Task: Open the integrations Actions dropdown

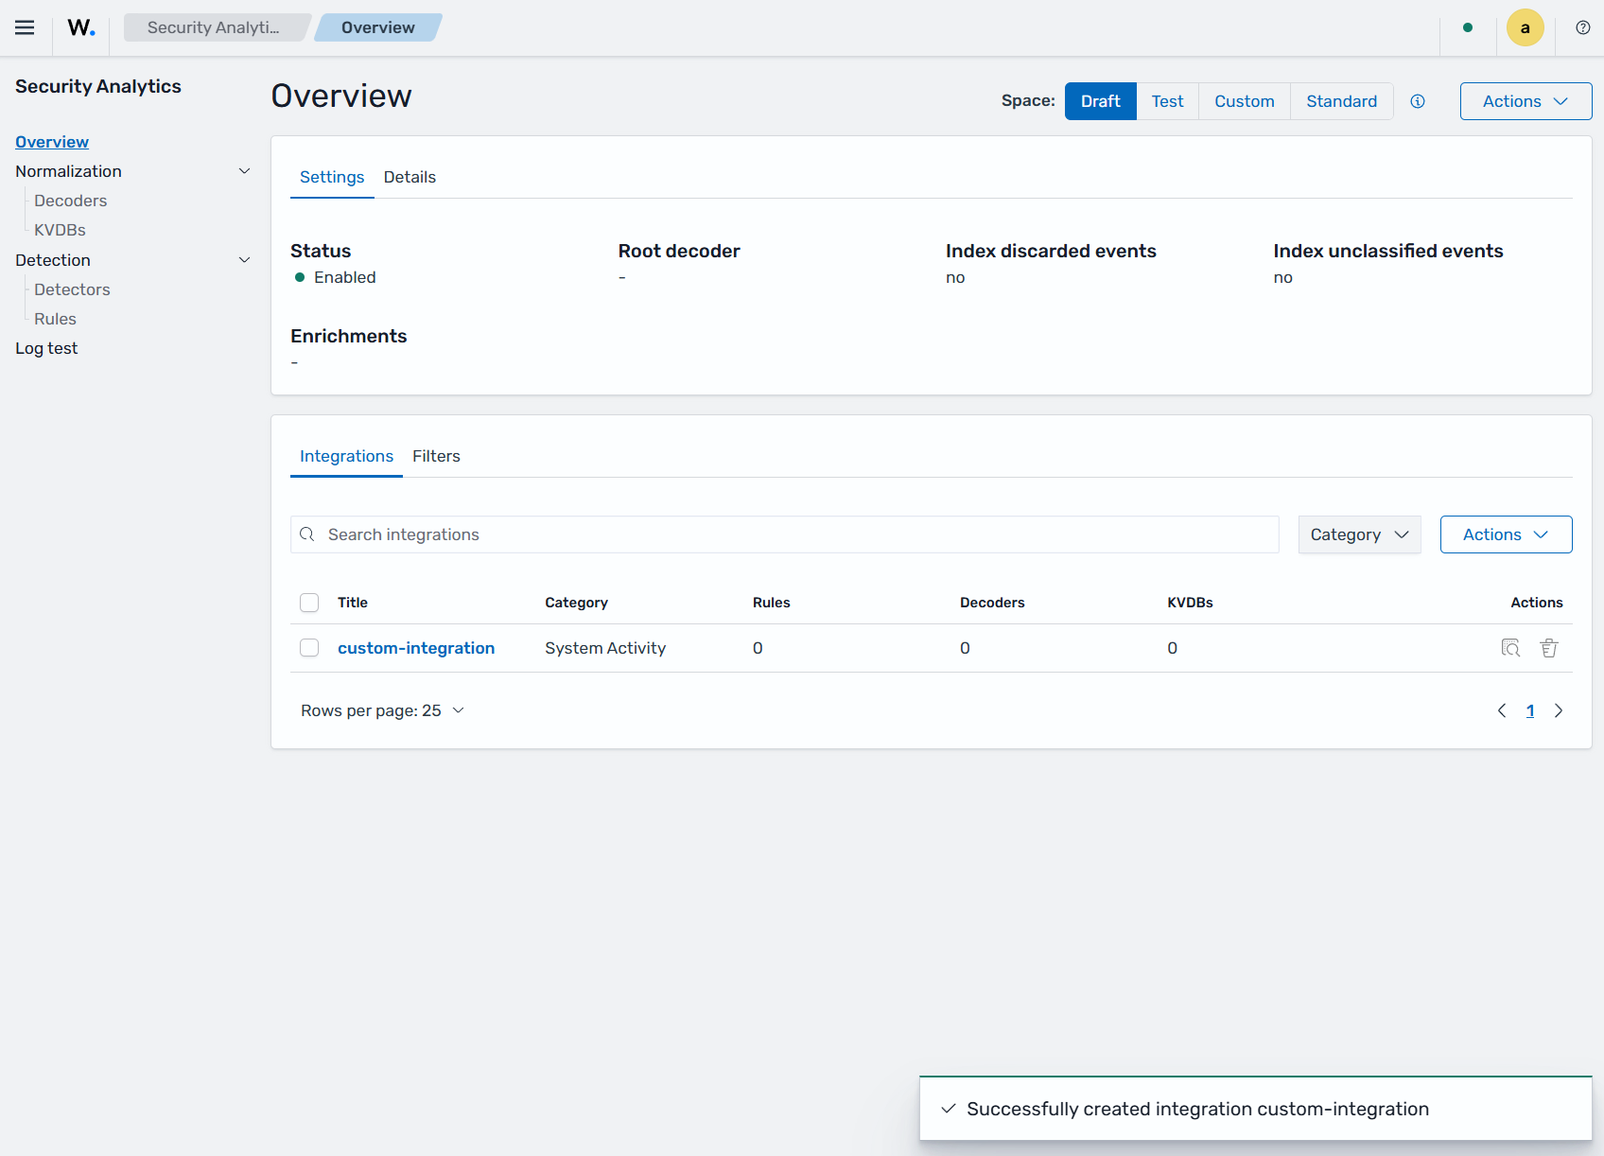Action: (x=1506, y=534)
